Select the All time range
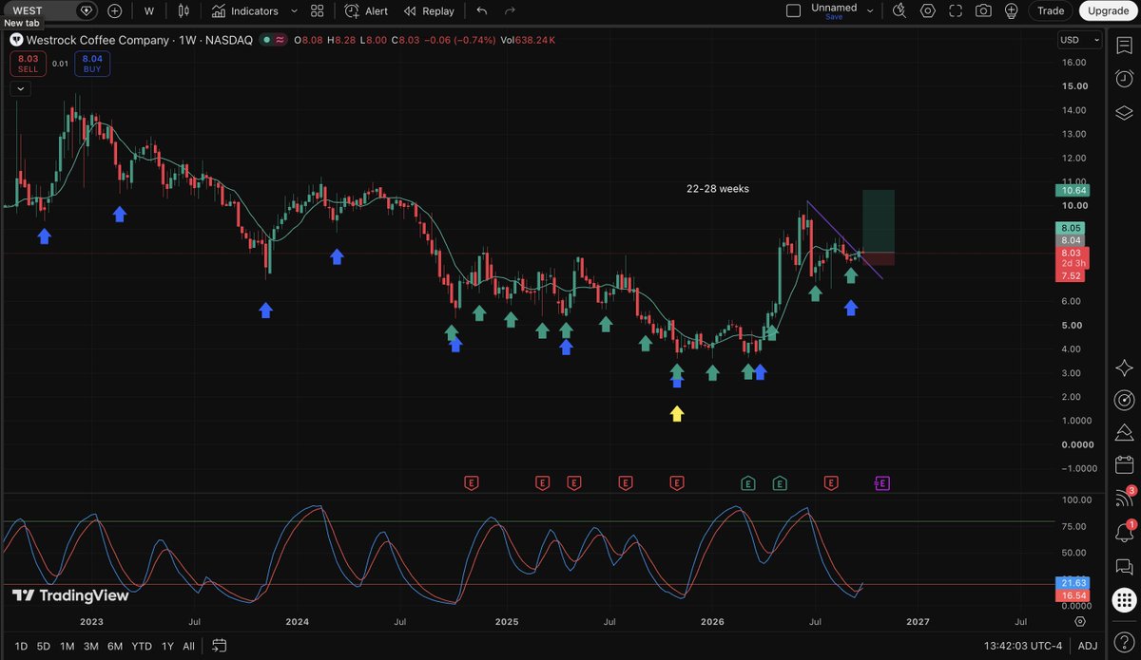Screen dimensions: 1141x660 tap(188, 646)
